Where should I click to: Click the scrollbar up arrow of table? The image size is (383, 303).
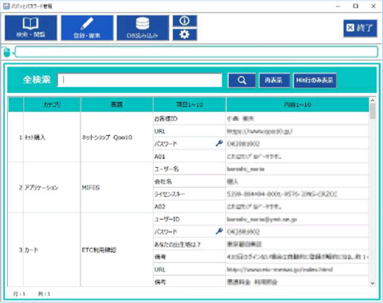(373, 101)
